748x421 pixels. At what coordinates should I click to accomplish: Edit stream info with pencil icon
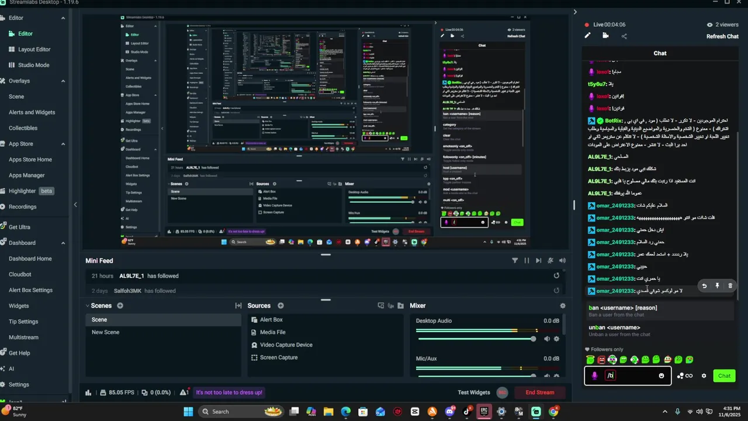[587, 36]
